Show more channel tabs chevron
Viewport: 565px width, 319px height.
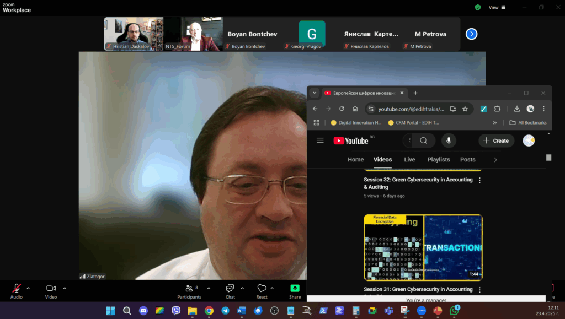(x=495, y=160)
